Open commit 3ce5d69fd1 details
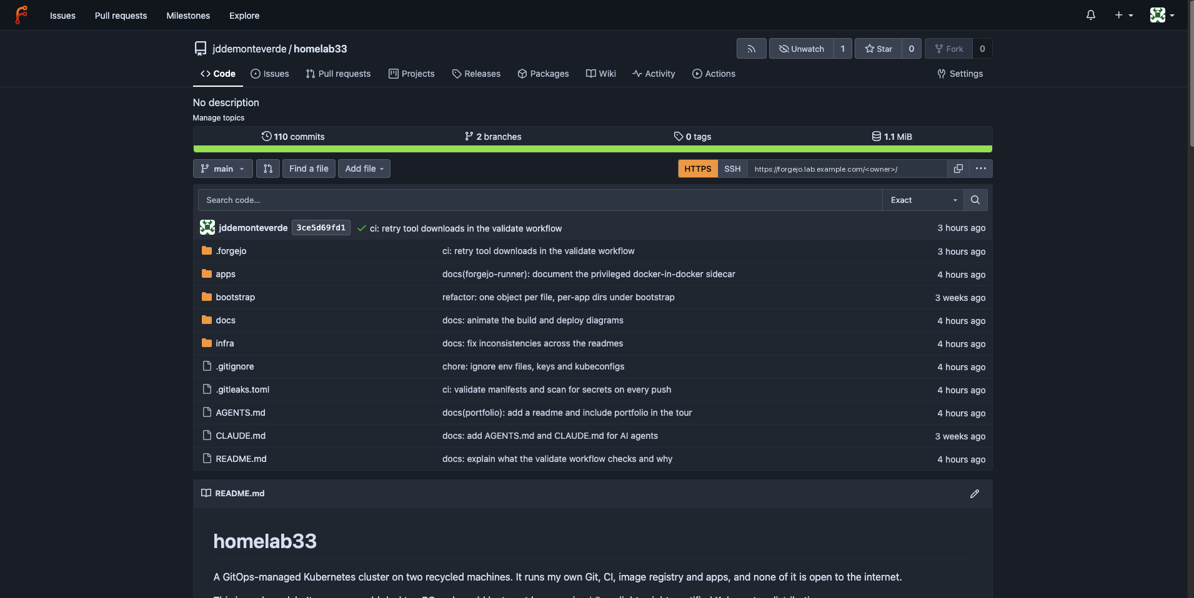This screenshot has height=598, width=1194. pyautogui.click(x=321, y=228)
